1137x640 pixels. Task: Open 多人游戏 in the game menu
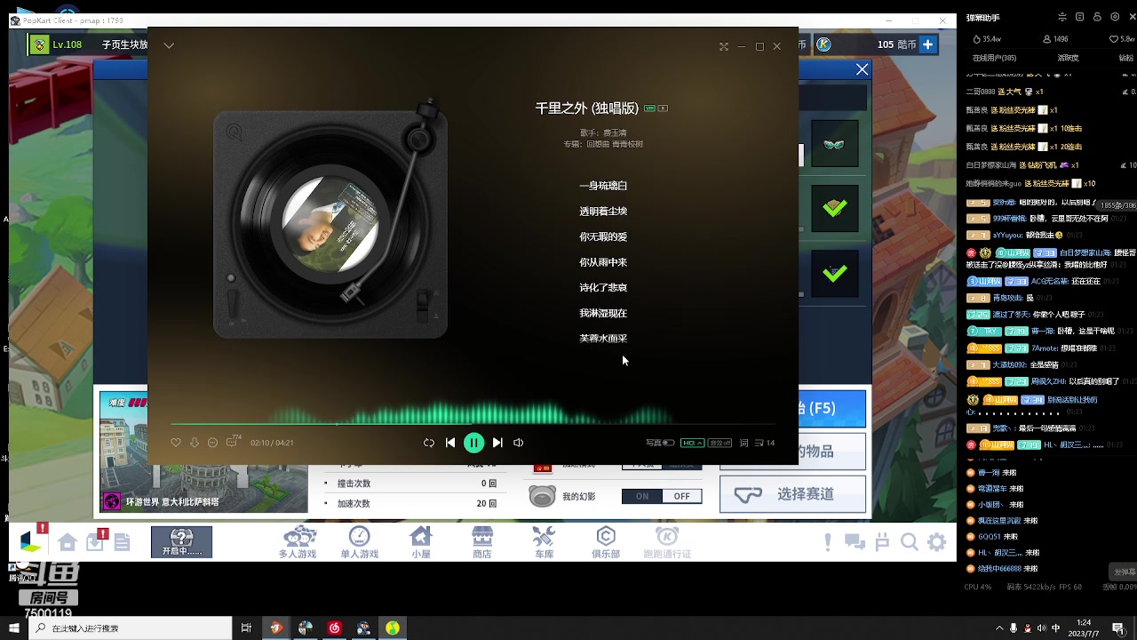[x=298, y=541]
